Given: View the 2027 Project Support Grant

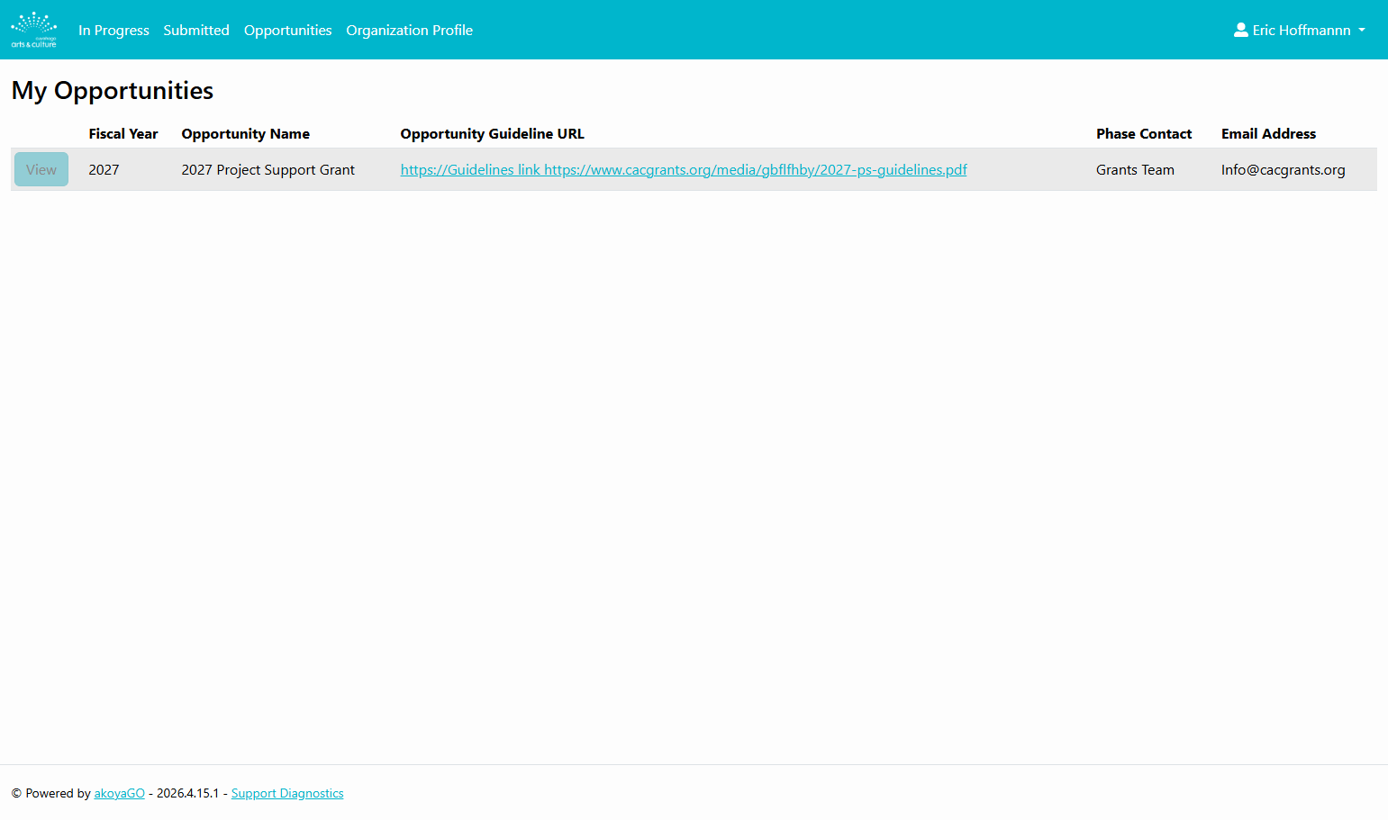Looking at the screenshot, I should pyautogui.click(x=41, y=169).
